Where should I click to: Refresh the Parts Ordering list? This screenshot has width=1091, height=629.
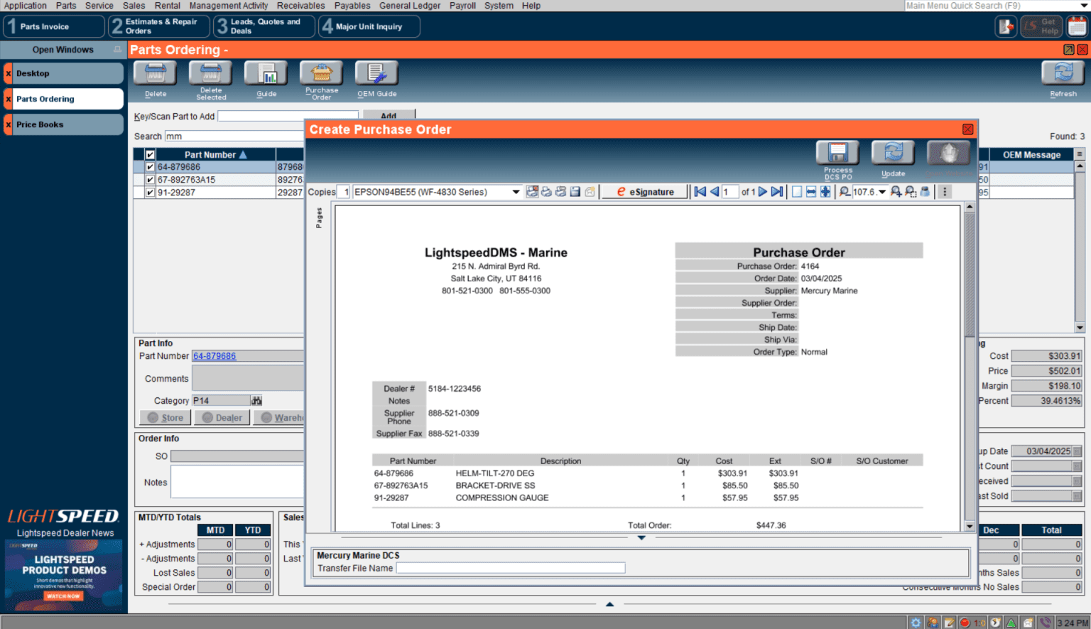pyautogui.click(x=1063, y=74)
